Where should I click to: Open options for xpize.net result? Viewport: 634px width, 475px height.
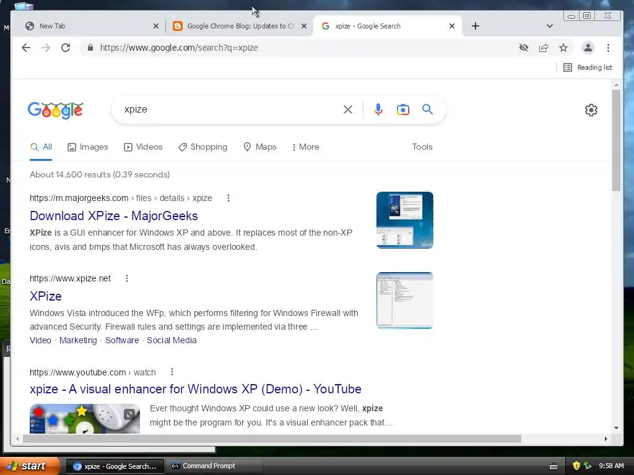[127, 278]
